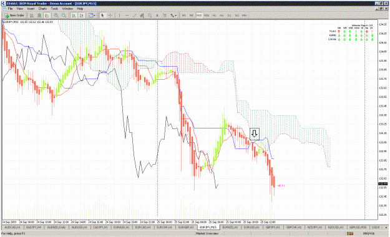
Task: Switch chart to candlesticks type
Action: (39, 16)
